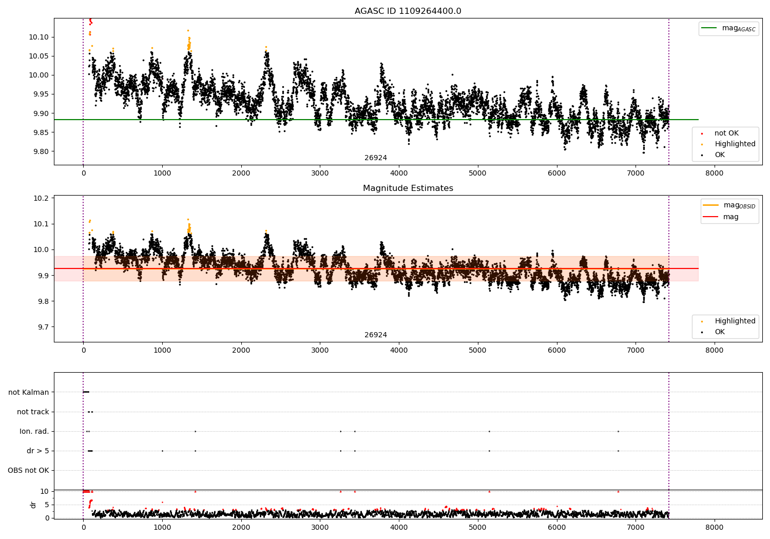Select the 'not OK' legend entry in top plot
The height and width of the screenshot is (539, 770).
pyautogui.click(x=726, y=133)
